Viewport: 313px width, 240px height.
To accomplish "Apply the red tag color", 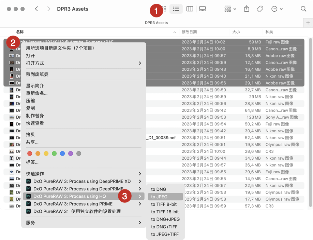I will [30, 154].
